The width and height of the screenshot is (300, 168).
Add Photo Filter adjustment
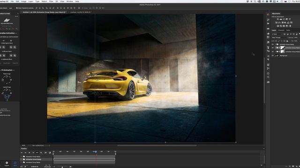[x=285, y=22]
